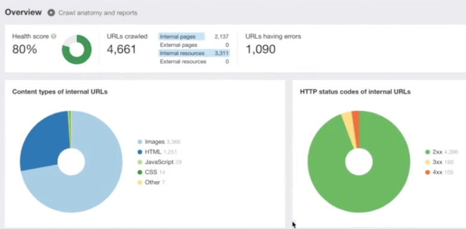466x229 pixels.
Task: Click the 2xx legend color dot
Action: [x=428, y=152]
